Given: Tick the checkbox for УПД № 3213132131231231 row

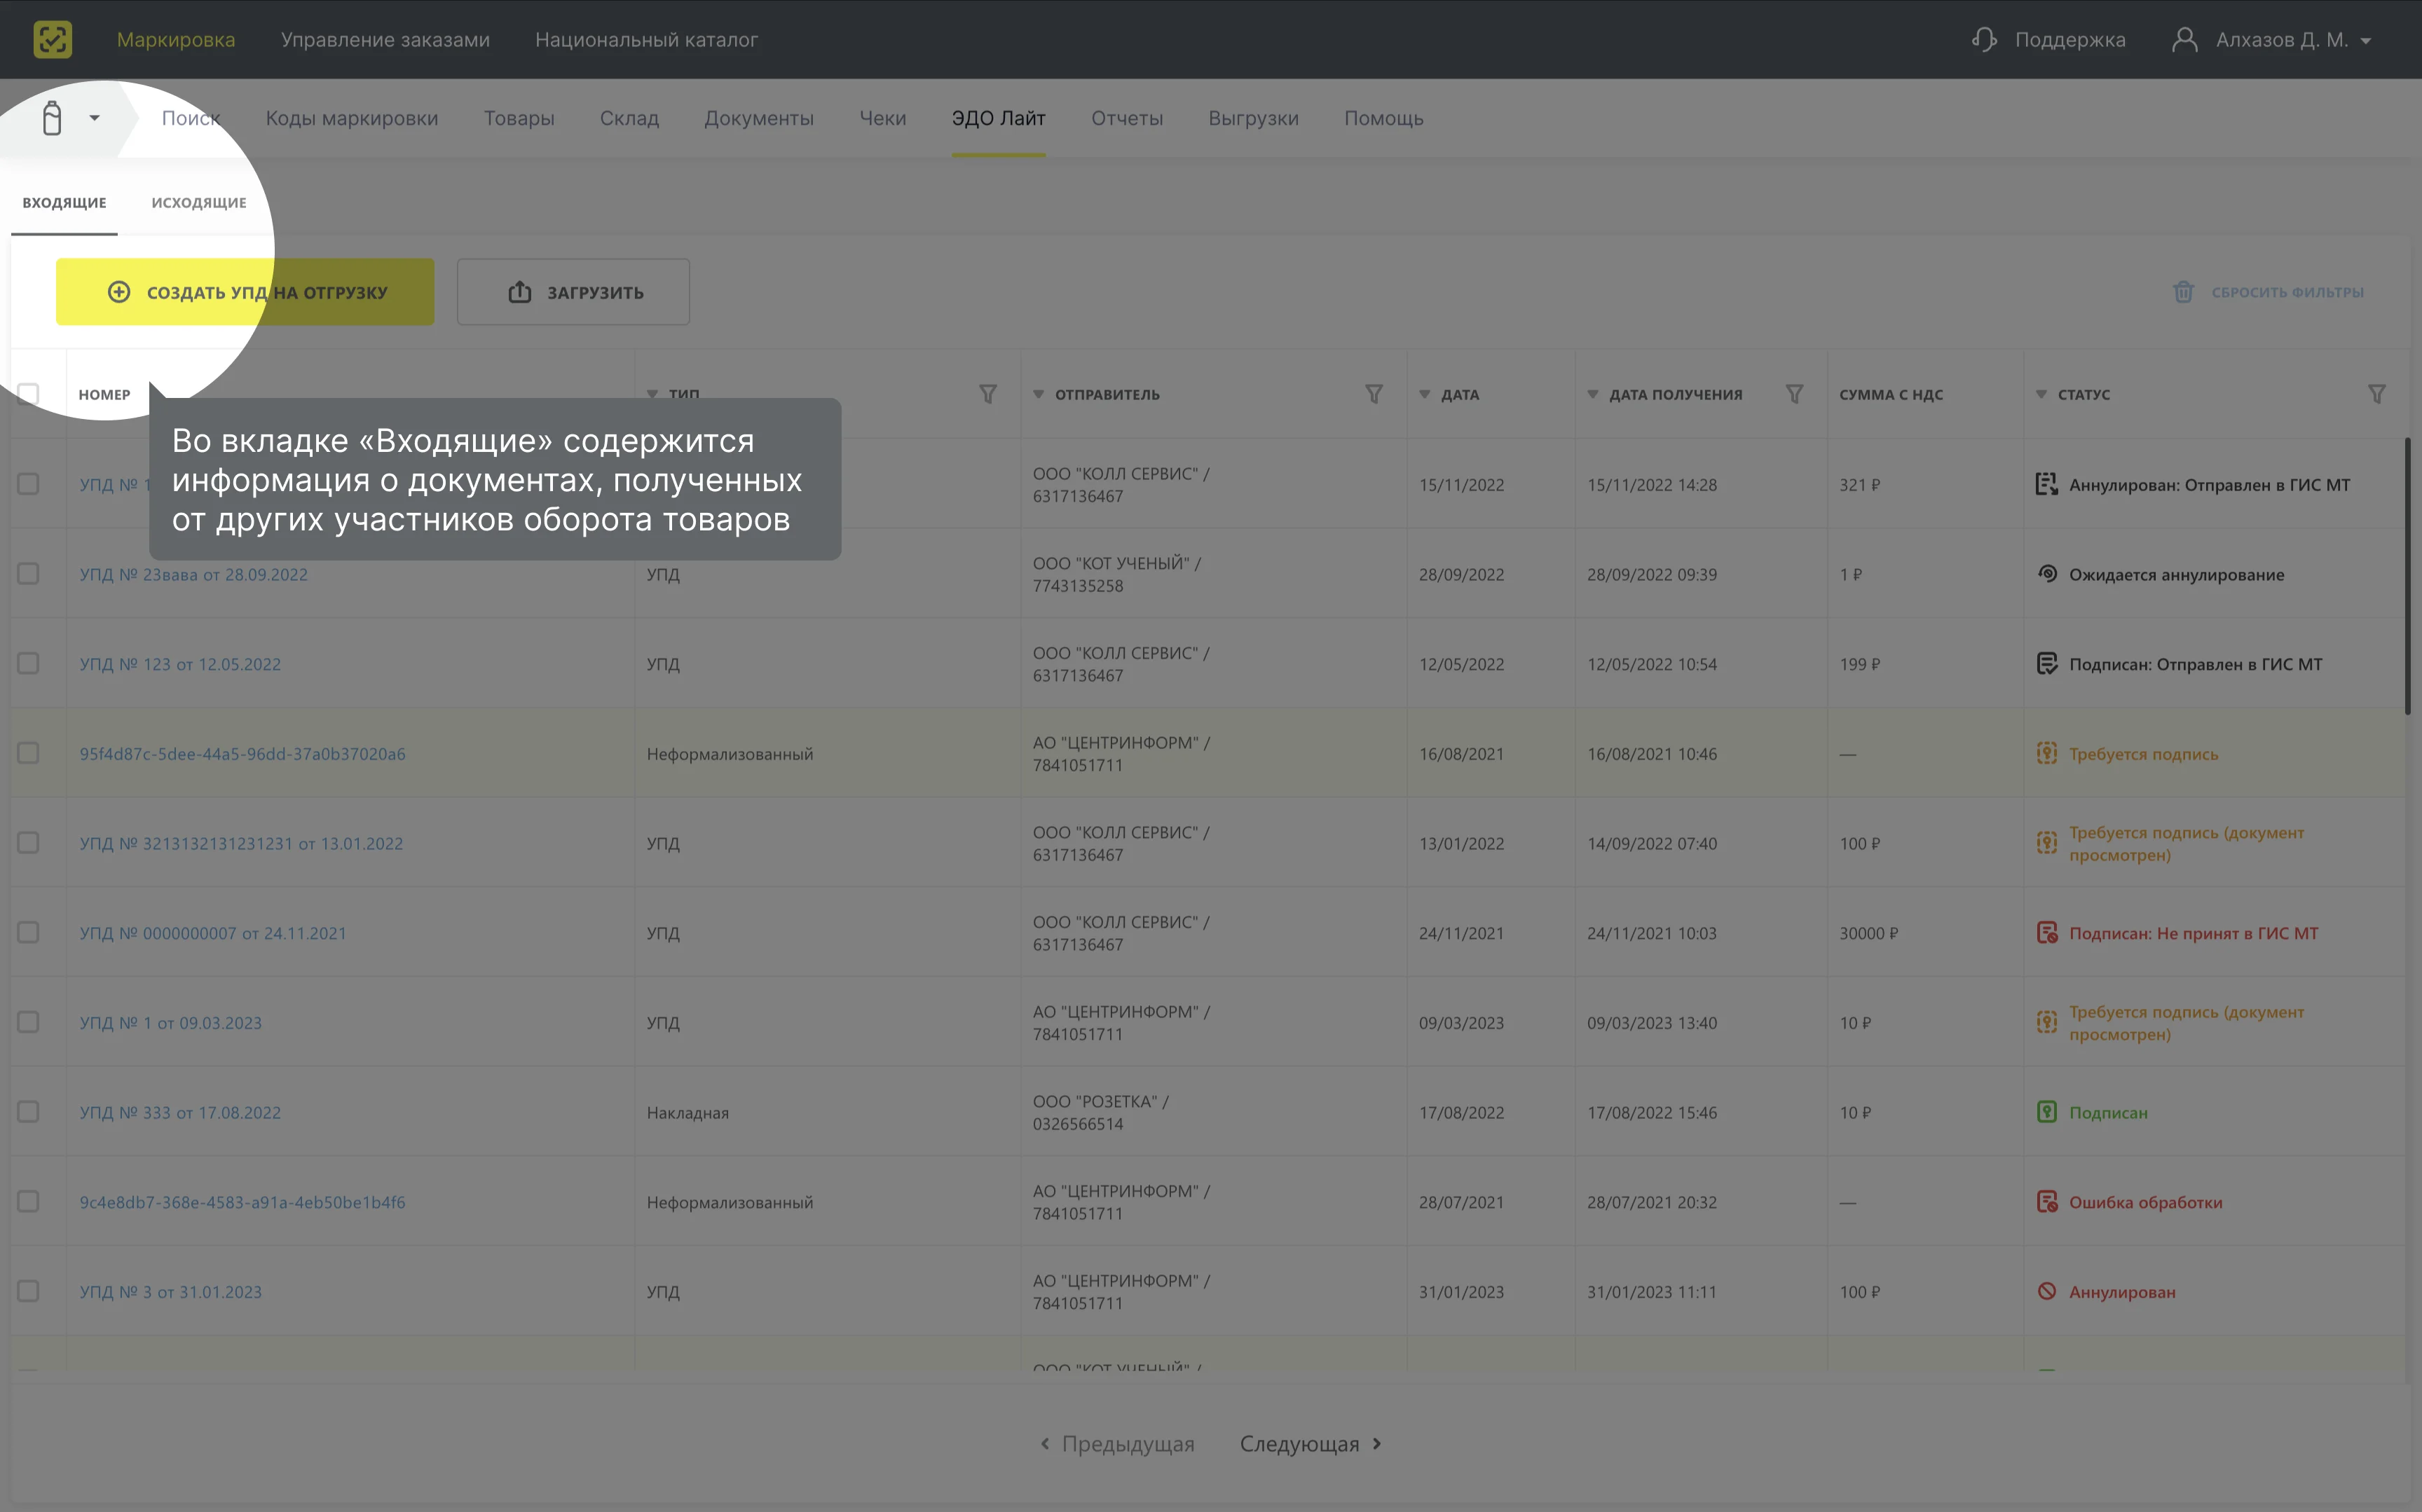Looking at the screenshot, I should pyautogui.click(x=28, y=843).
